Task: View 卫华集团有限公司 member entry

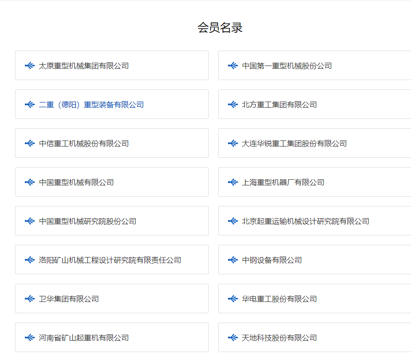Action: tap(69, 299)
